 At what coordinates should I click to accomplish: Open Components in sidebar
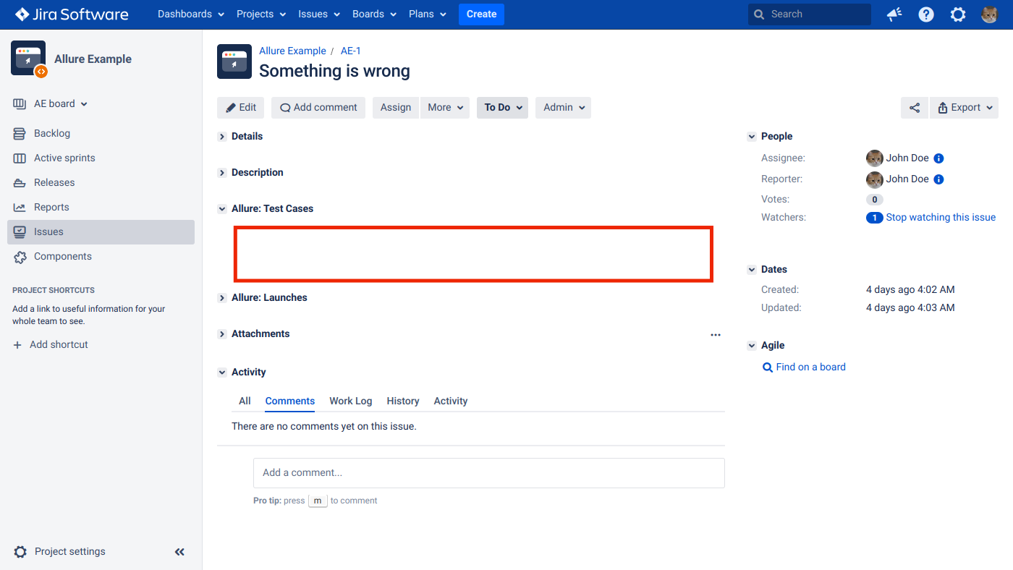[101, 257]
